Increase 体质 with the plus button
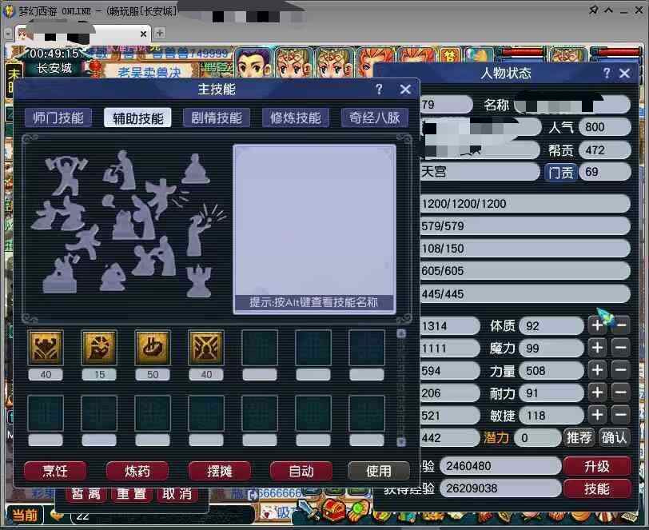 [597, 325]
